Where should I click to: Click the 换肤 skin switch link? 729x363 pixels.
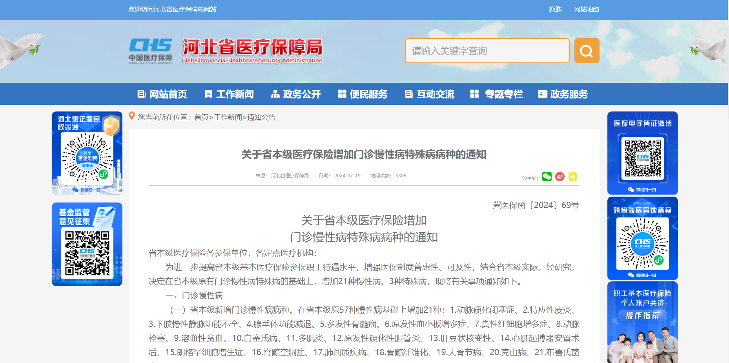[x=555, y=9]
